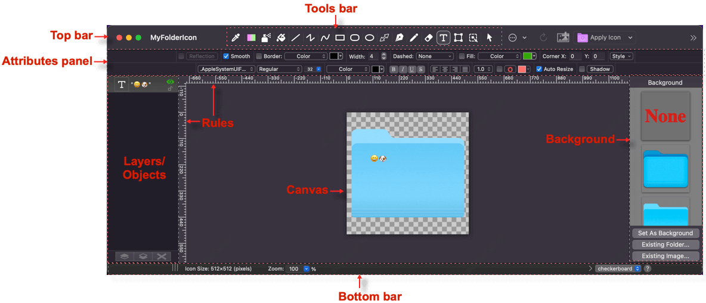Select the zigzag polyline tool
706x303 pixels.
tap(310, 38)
